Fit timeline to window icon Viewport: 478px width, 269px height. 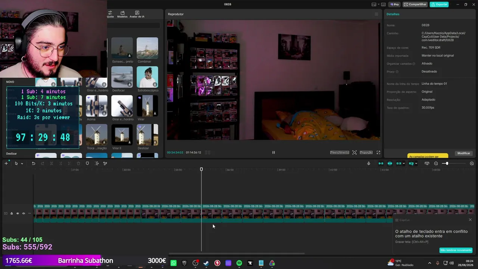point(427,163)
